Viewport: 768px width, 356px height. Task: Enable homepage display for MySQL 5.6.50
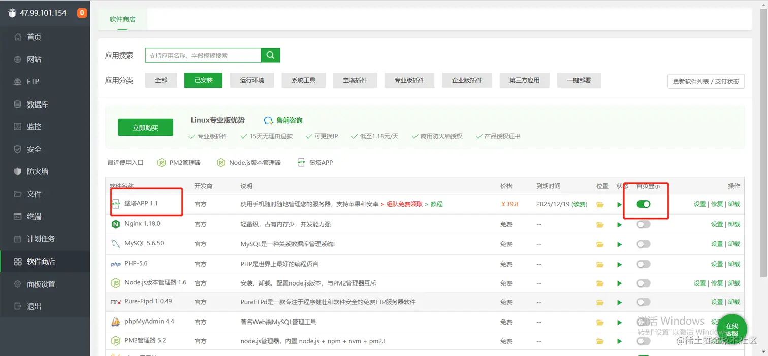tap(644, 244)
